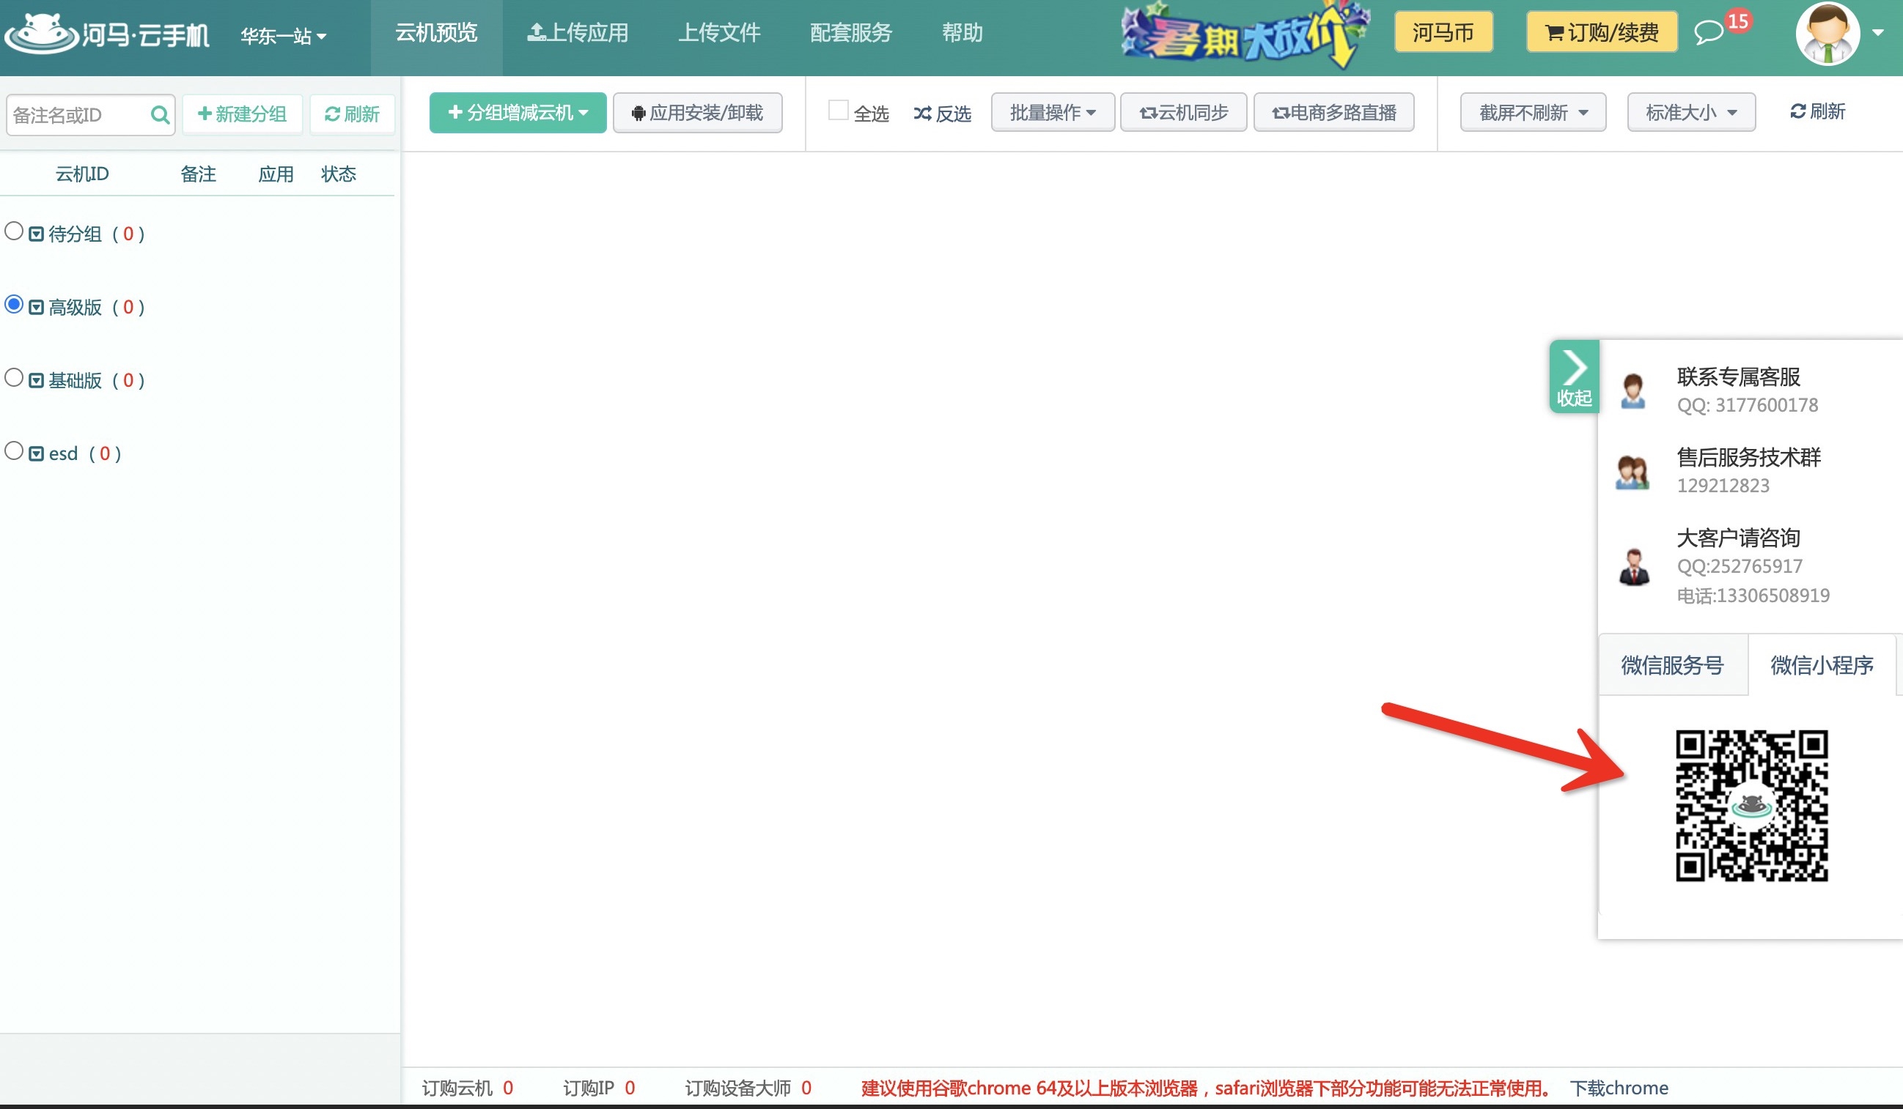Open the 截屏不刷新 screenshot refresh dropdown
This screenshot has height=1109, width=1903.
point(1531,111)
